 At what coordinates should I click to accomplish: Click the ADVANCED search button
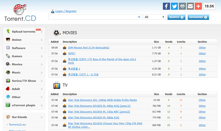[198, 17]
